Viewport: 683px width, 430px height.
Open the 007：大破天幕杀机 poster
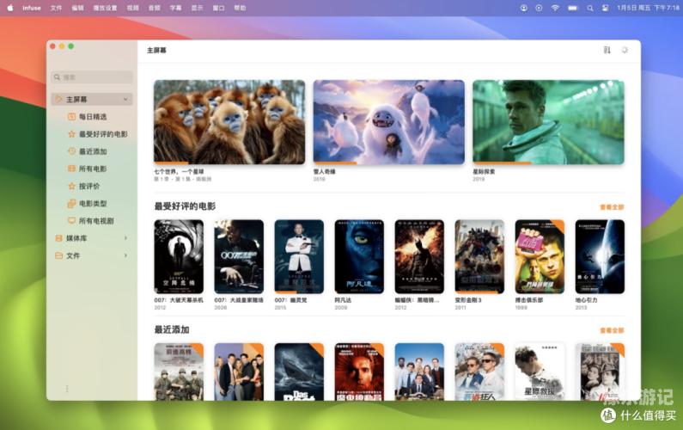click(x=179, y=256)
